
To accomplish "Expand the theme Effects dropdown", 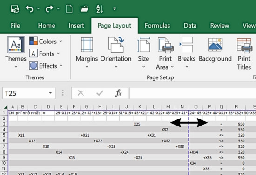I will [46, 66].
